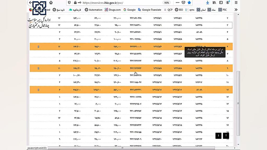Screen dimensions: 267x150
Task: Open the qms bookmark
Action: click(190, 10)
